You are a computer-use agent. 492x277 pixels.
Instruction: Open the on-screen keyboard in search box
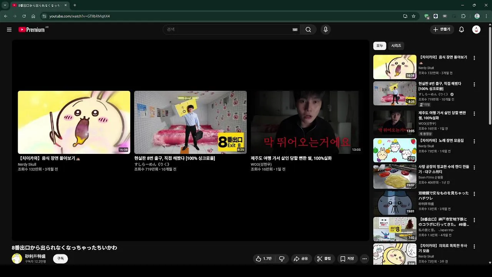click(295, 30)
